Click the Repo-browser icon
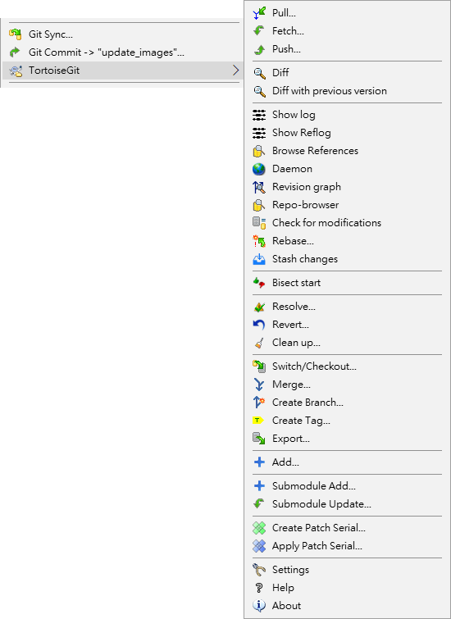Screen dimensions: 451x619 [x=259, y=205]
